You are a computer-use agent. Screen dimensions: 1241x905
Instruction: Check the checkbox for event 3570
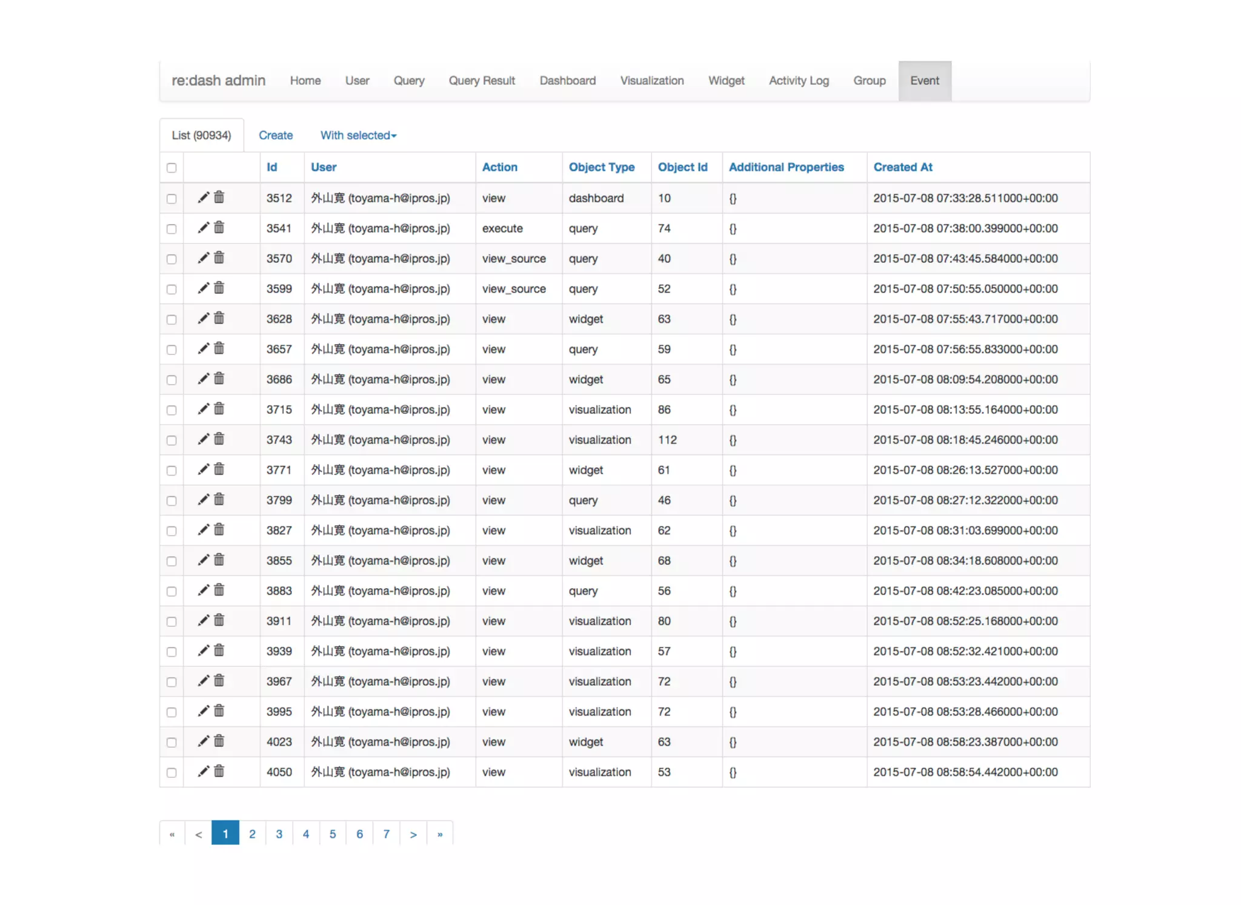171,259
